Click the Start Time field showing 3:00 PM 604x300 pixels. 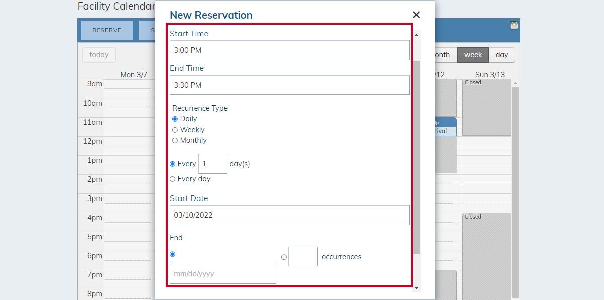click(289, 50)
